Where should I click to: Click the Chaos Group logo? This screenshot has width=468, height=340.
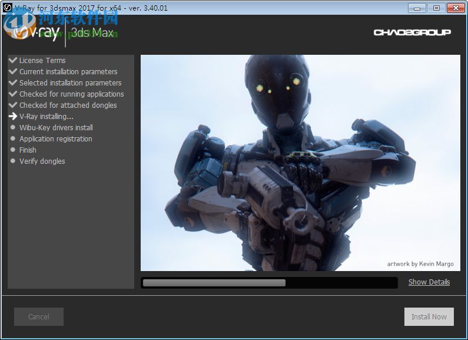(x=412, y=32)
